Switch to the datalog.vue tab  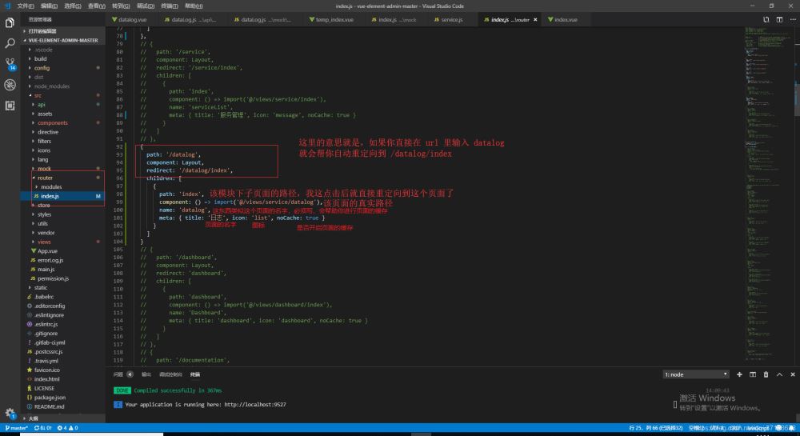pos(131,18)
